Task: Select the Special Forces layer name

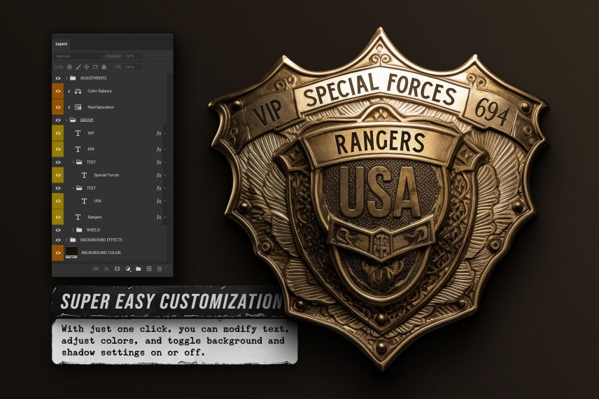Action: (106, 175)
